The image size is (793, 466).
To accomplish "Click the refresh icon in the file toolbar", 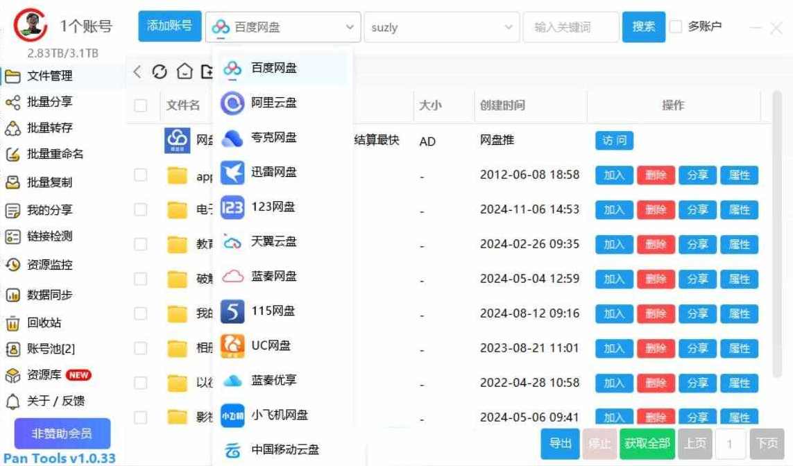I will click(x=160, y=71).
